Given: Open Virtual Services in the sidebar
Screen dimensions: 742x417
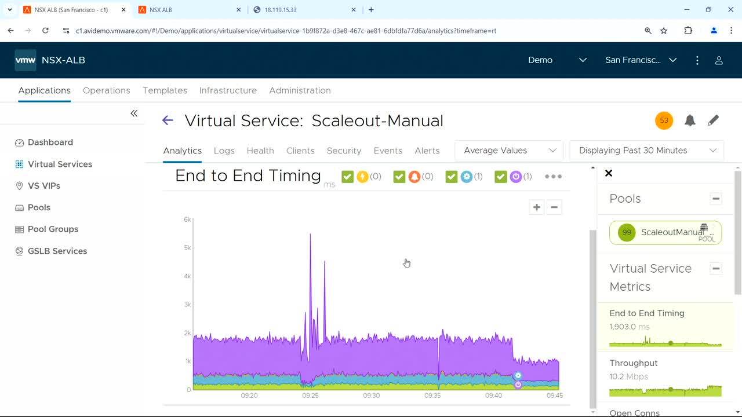Looking at the screenshot, I should (53, 164).
